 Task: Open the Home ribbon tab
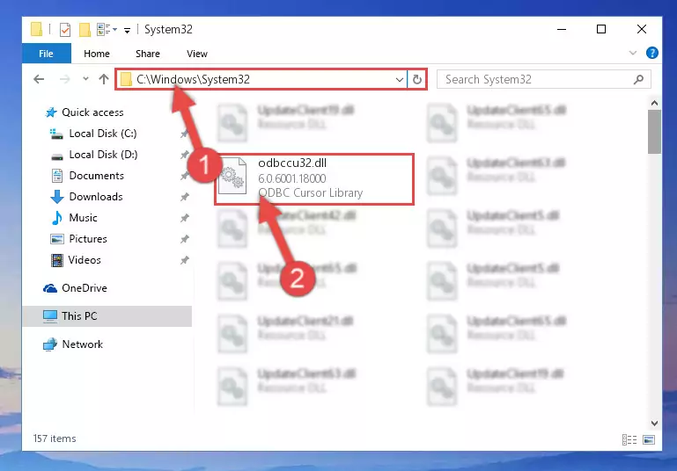click(x=97, y=54)
